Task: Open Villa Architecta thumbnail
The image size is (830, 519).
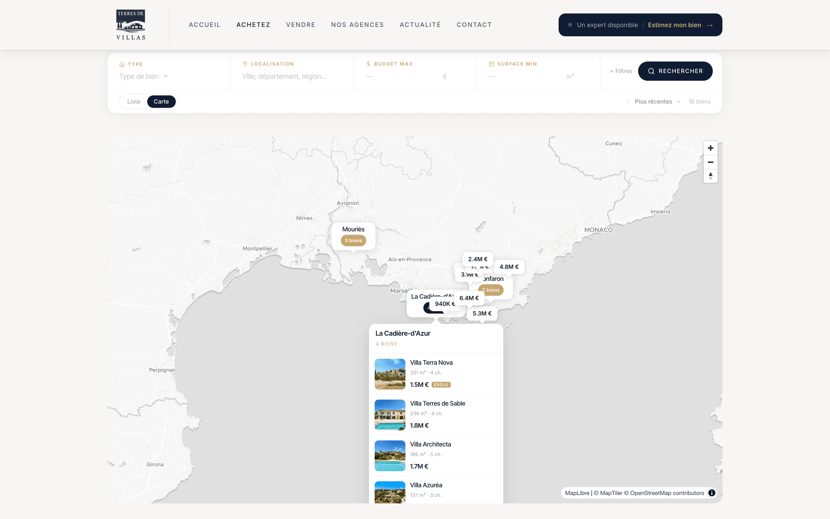Action: tap(390, 456)
